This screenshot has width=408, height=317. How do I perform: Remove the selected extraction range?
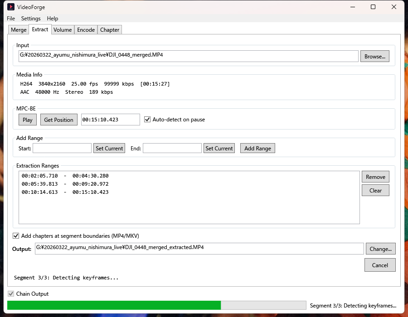click(375, 177)
